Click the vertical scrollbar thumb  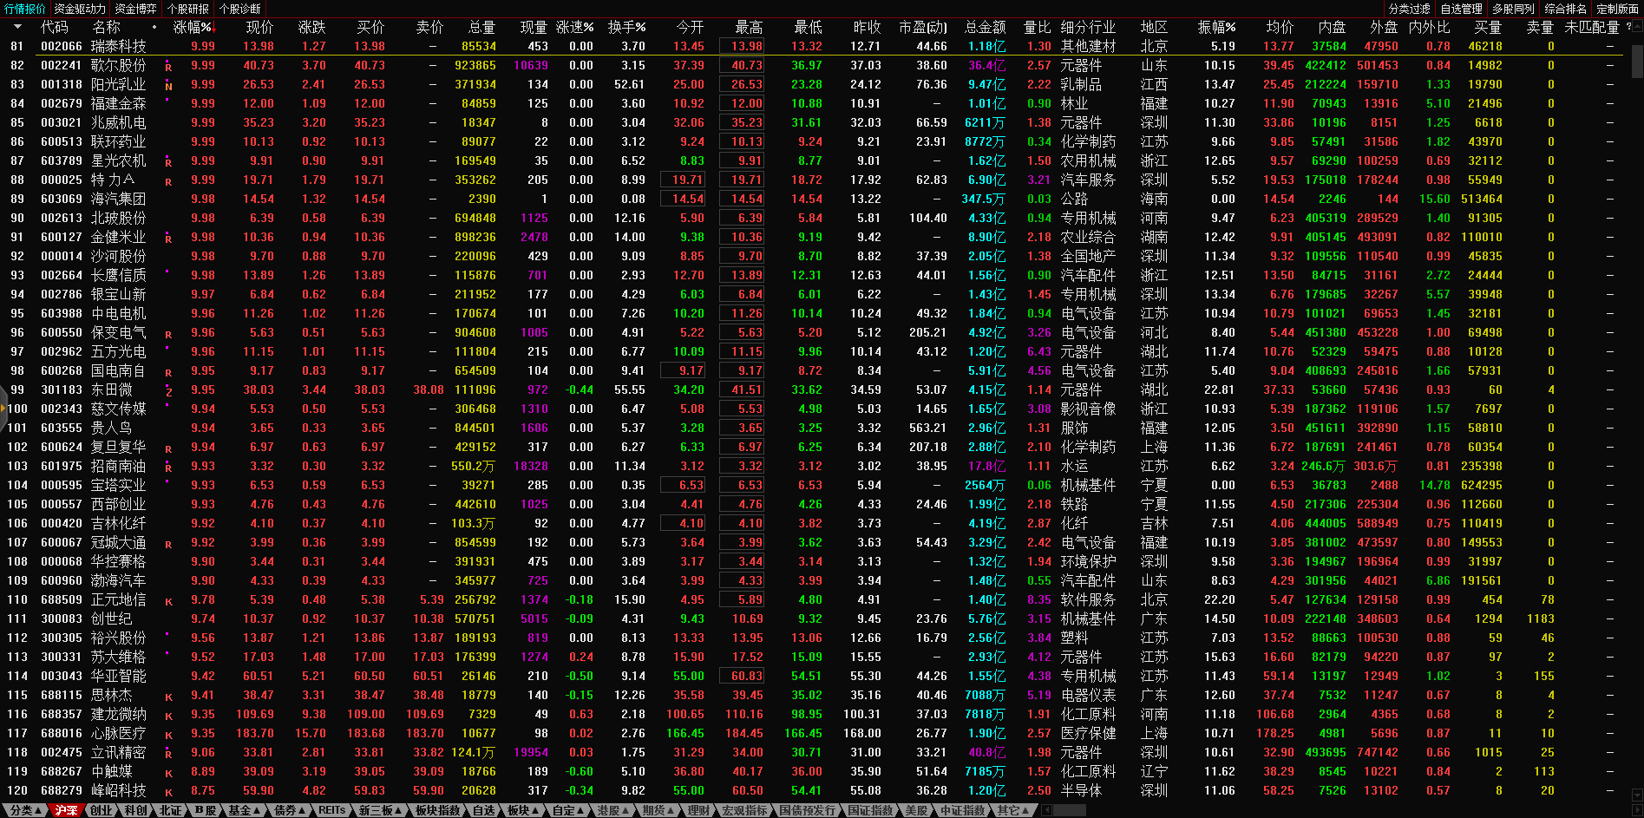[x=1636, y=61]
